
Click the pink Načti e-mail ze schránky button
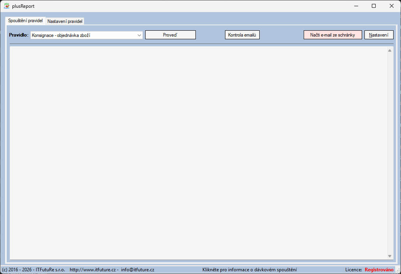click(332, 35)
